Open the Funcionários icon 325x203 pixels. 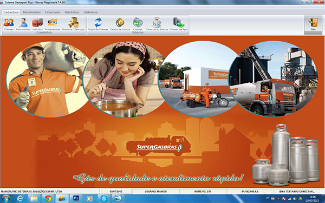(23, 24)
